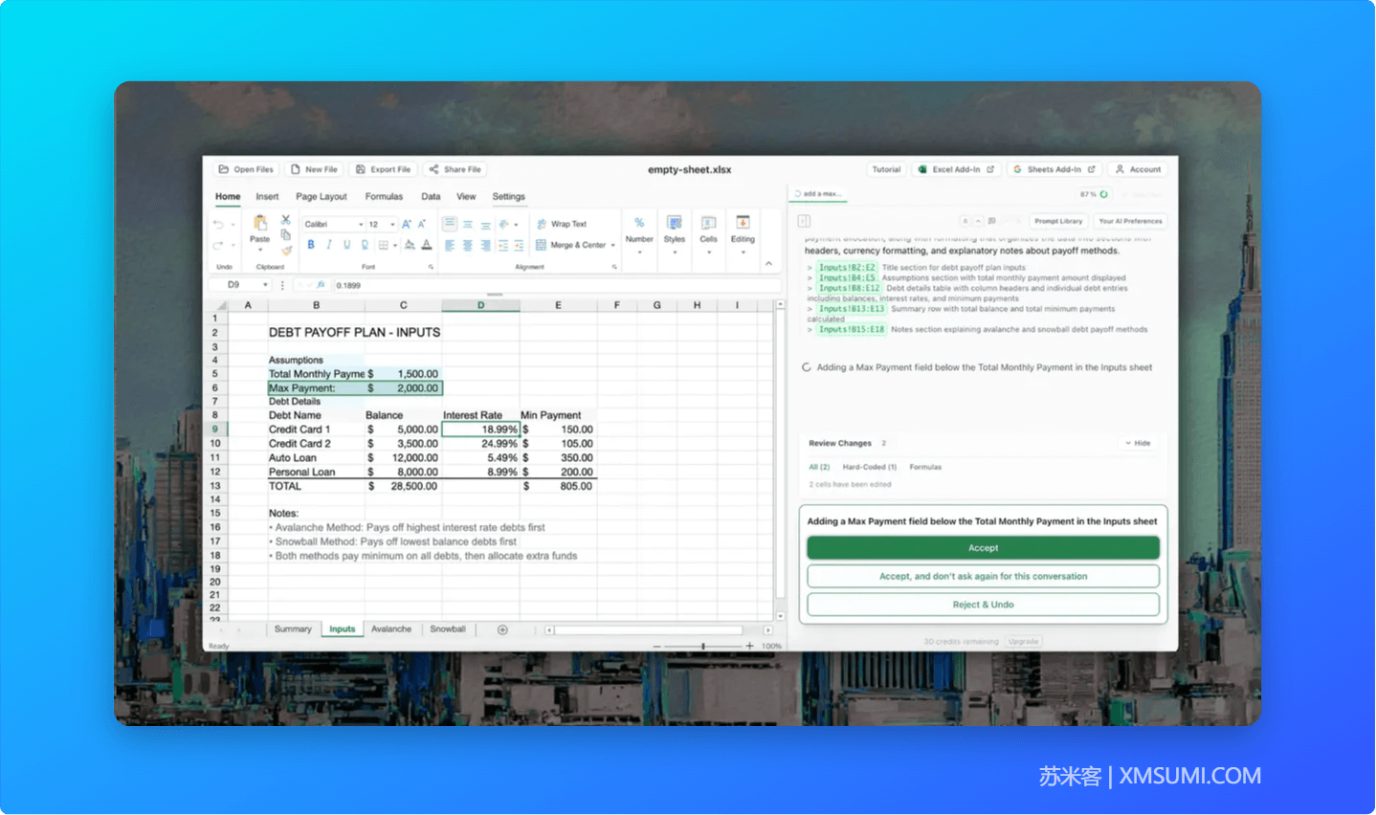Increase font size with the A-up icon

click(x=406, y=224)
